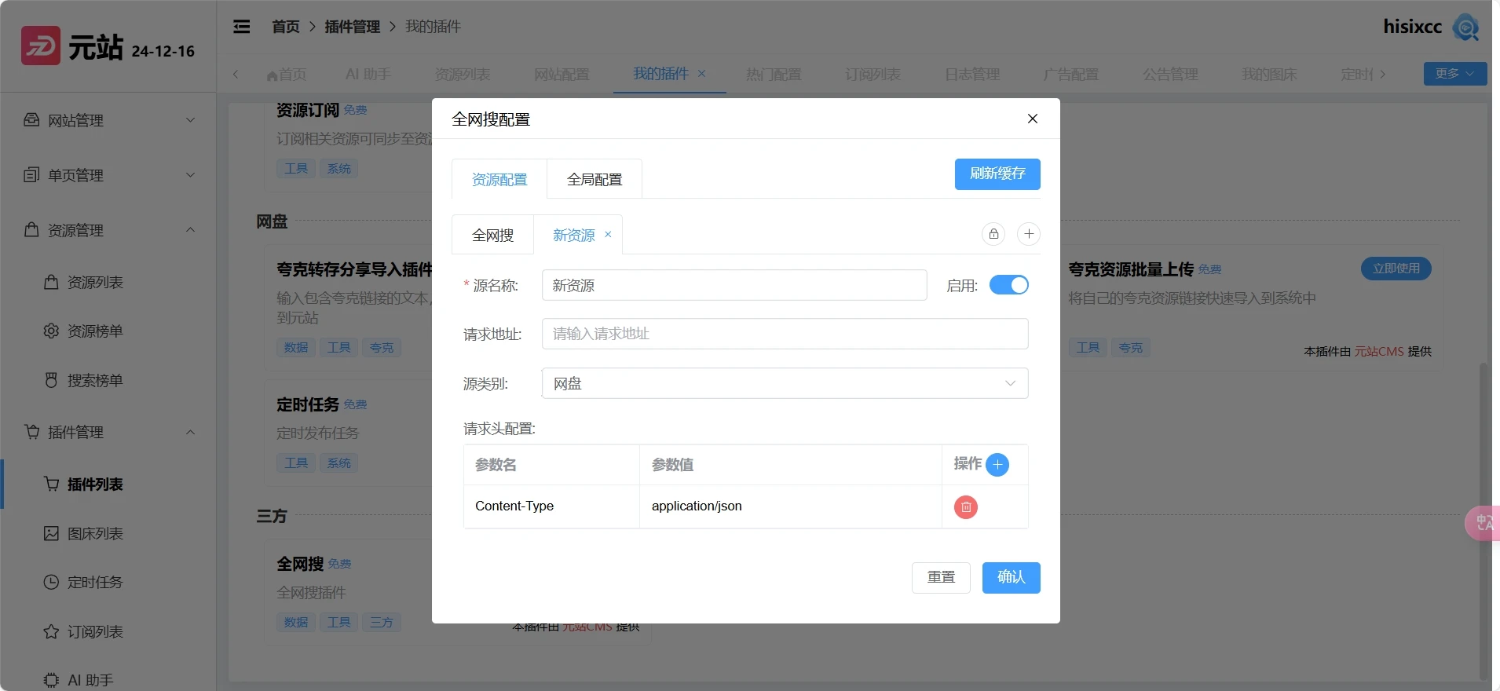Screen dimensions: 1500x691
Task: Open the 源类别 dropdown
Action: pos(785,383)
